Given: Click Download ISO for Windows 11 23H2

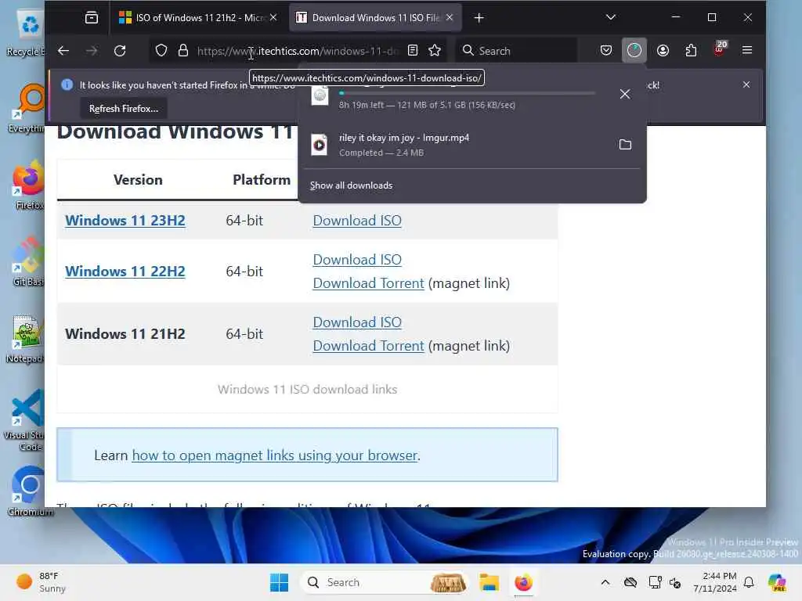Looking at the screenshot, I should (357, 220).
